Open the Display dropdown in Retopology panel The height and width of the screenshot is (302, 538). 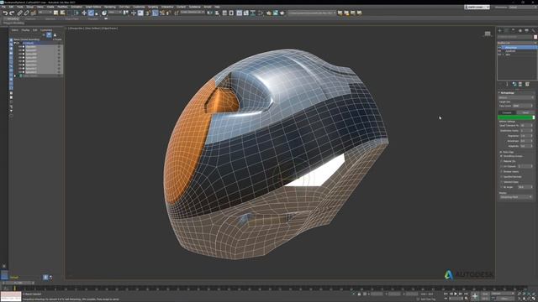(x=515, y=197)
